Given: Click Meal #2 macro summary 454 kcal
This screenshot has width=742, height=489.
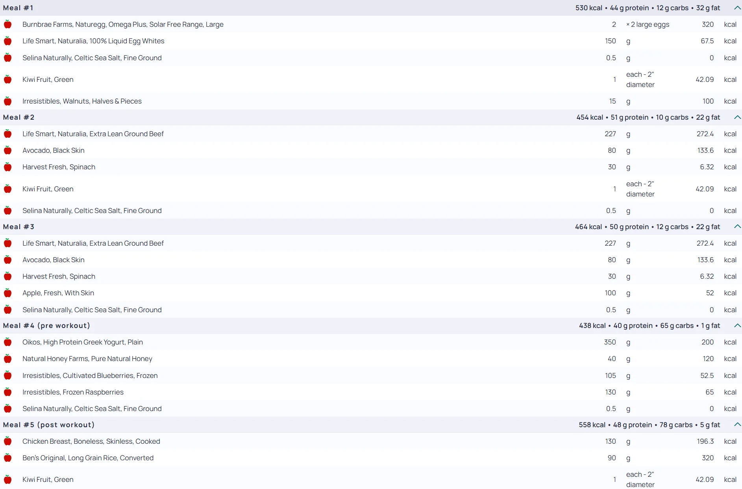Looking at the screenshot, I should pyautogui.click(x=648, y=117).
